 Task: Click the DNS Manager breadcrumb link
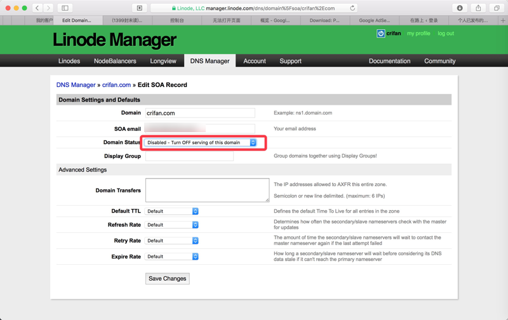point(76,85)
